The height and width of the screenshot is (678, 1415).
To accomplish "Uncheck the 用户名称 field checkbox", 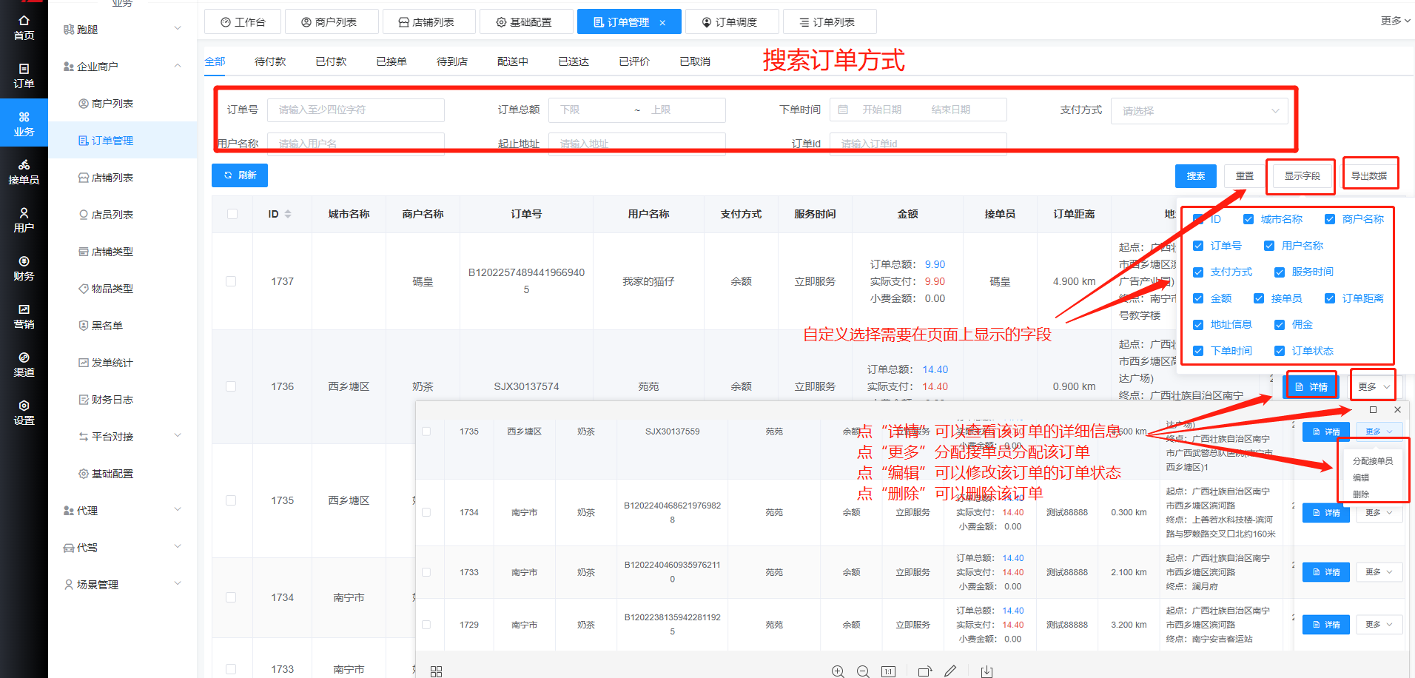I will 1269,246.
